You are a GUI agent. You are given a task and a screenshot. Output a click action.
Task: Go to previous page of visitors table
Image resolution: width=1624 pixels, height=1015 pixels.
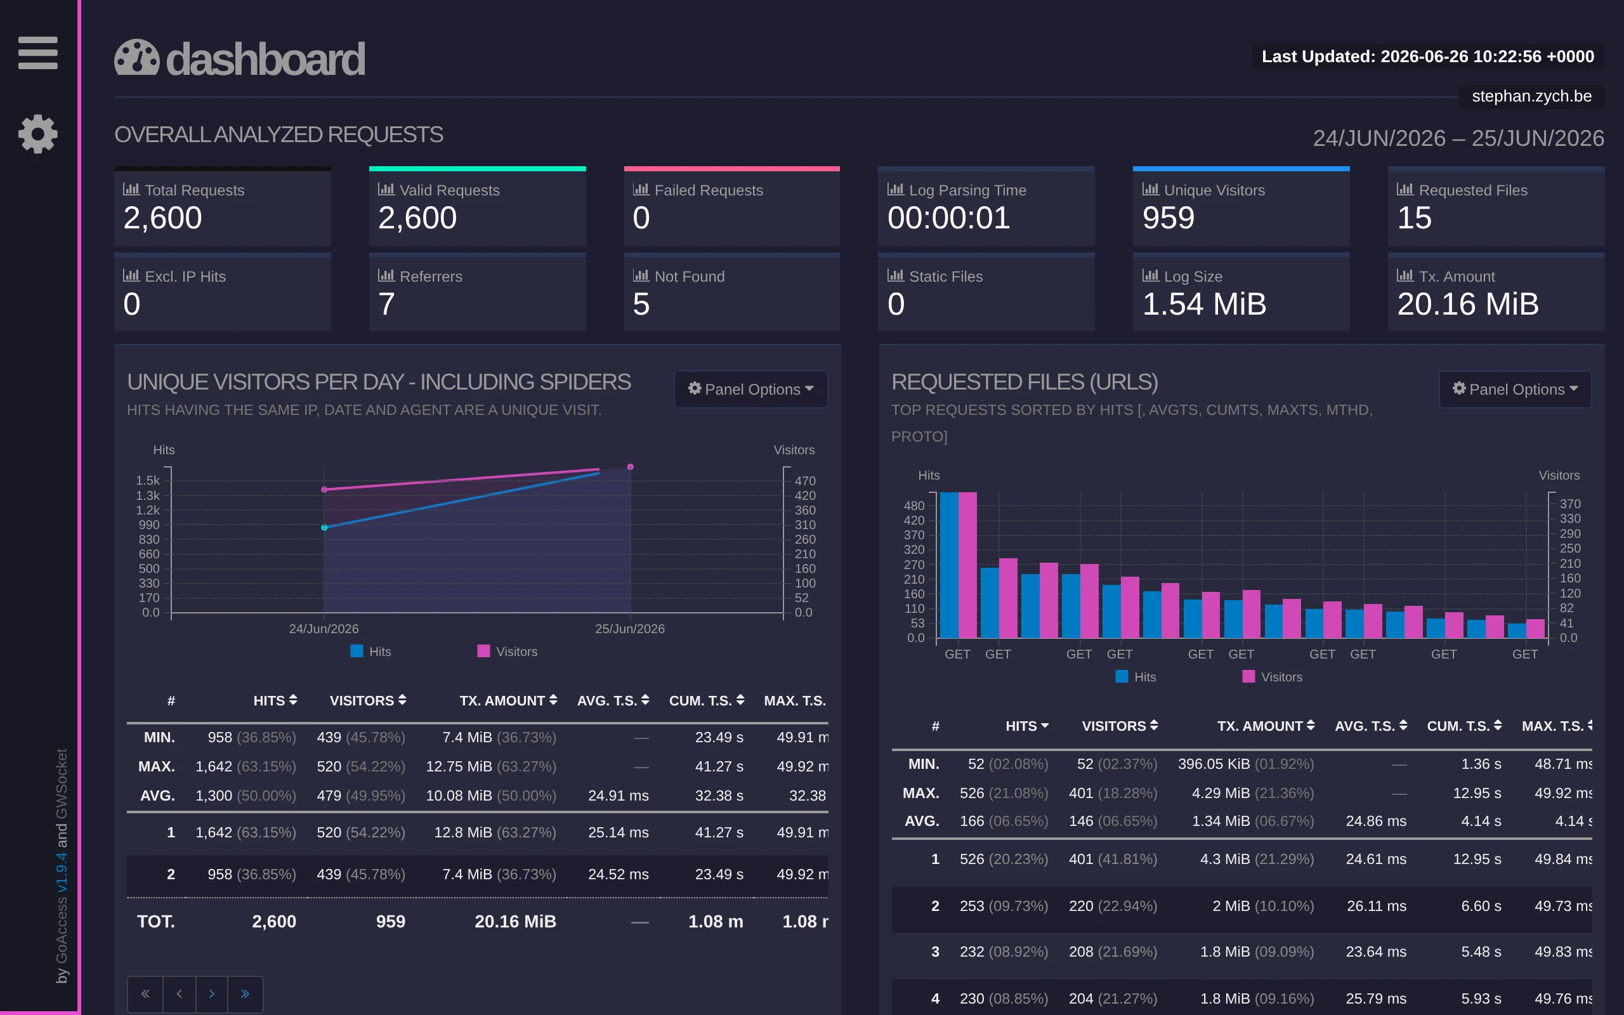[x=179, y=993]
